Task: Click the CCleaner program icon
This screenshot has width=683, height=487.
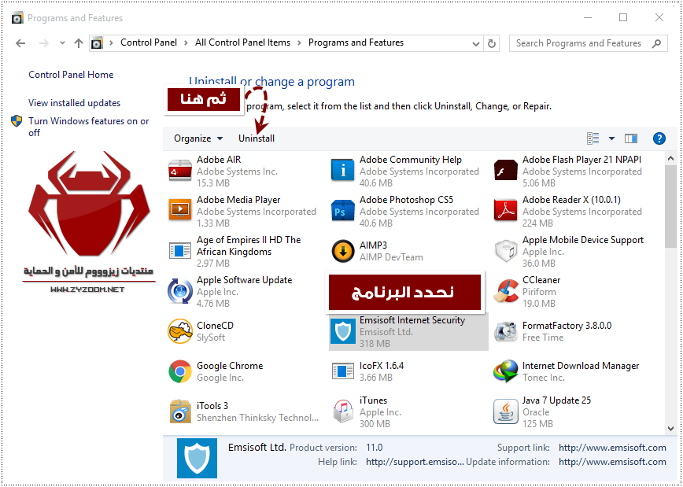Action: coord(506,291)
